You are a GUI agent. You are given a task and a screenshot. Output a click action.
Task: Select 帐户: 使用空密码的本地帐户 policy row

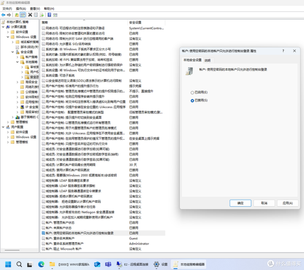[x=103, y=233]
